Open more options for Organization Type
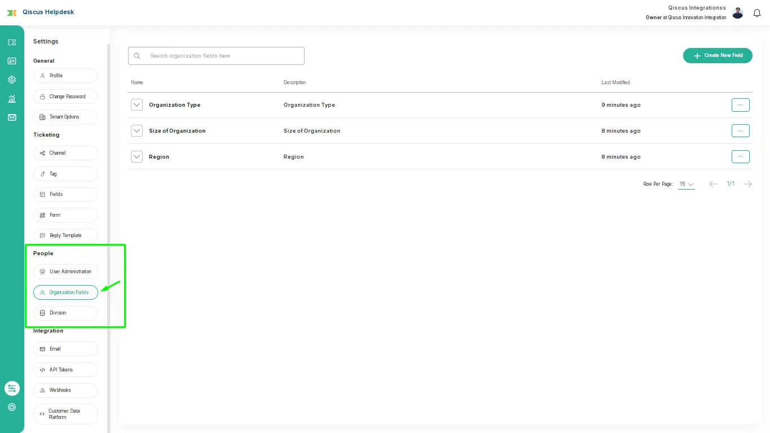The image size is (770, 433). pyautogui.click(x=740, y=105)
